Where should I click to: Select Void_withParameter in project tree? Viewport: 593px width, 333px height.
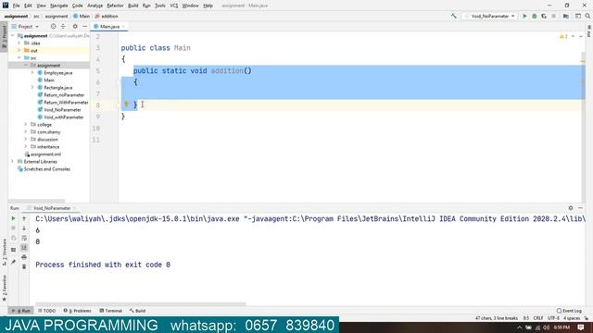[64, 117]
